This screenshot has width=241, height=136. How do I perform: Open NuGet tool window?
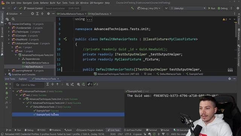pyautogui.click(x=165, y=130)
